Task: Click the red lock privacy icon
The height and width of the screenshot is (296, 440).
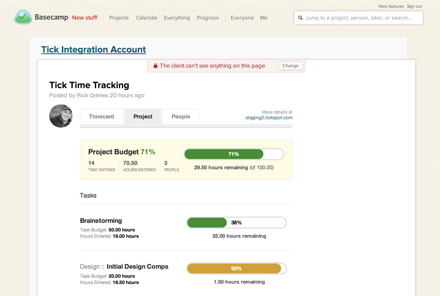Action: (x=155, y=66)
